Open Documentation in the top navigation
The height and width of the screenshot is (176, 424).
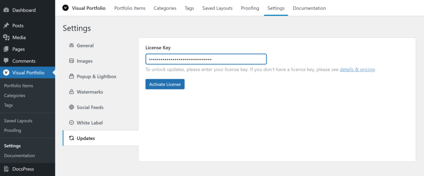pos(309,8)
